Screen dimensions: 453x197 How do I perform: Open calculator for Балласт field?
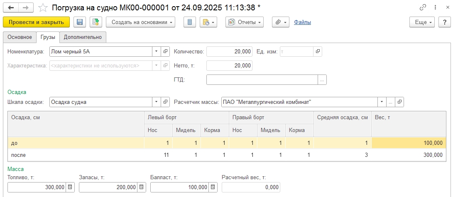point(213,187)
